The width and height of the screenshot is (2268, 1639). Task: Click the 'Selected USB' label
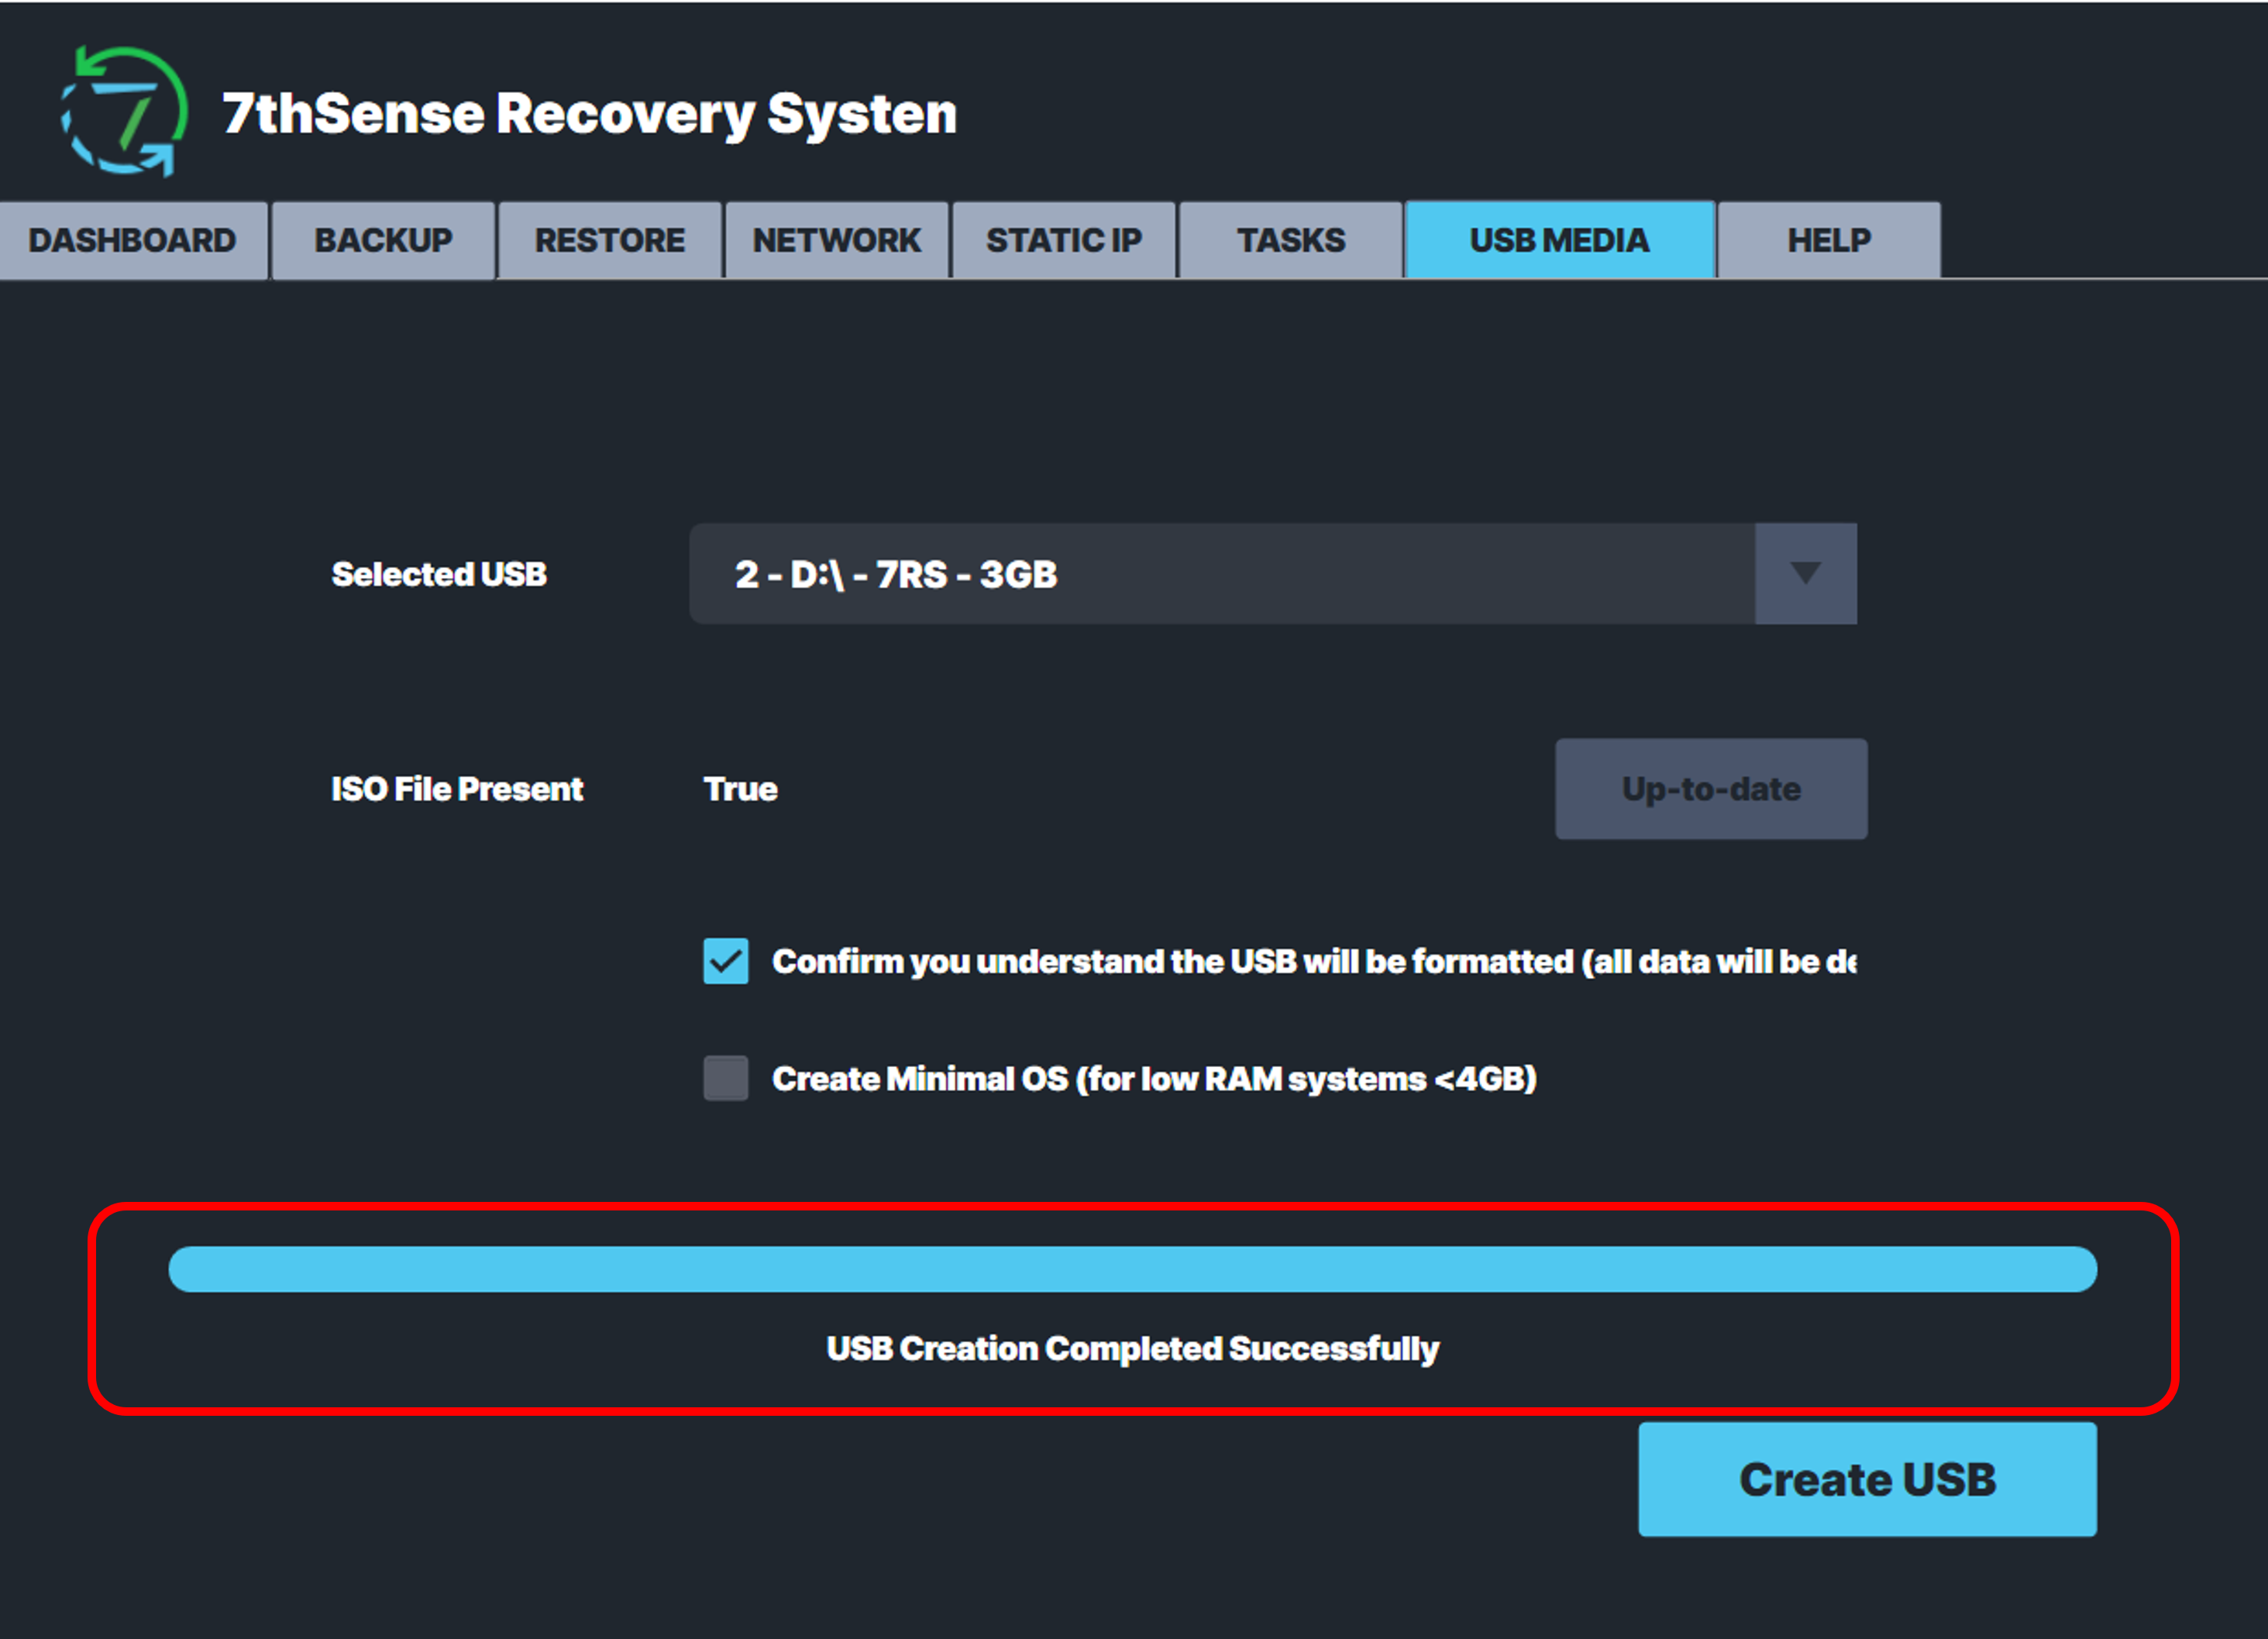[x=439, y=574]
